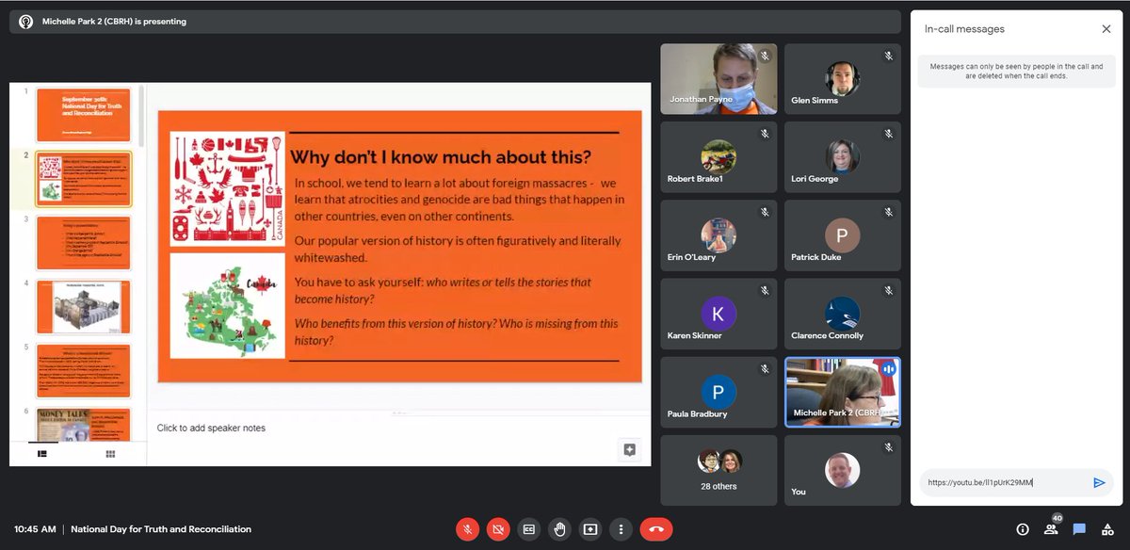Select slide 6 Money Talks thumbnail
The height and width of the screenshot is (550, 1130).
pos(84,424)
